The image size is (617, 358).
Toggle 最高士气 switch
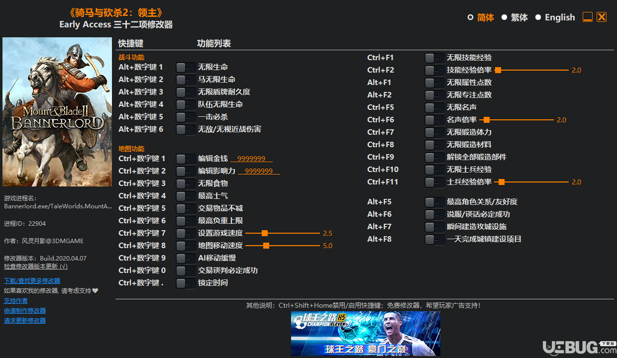(x=186, y=196)
